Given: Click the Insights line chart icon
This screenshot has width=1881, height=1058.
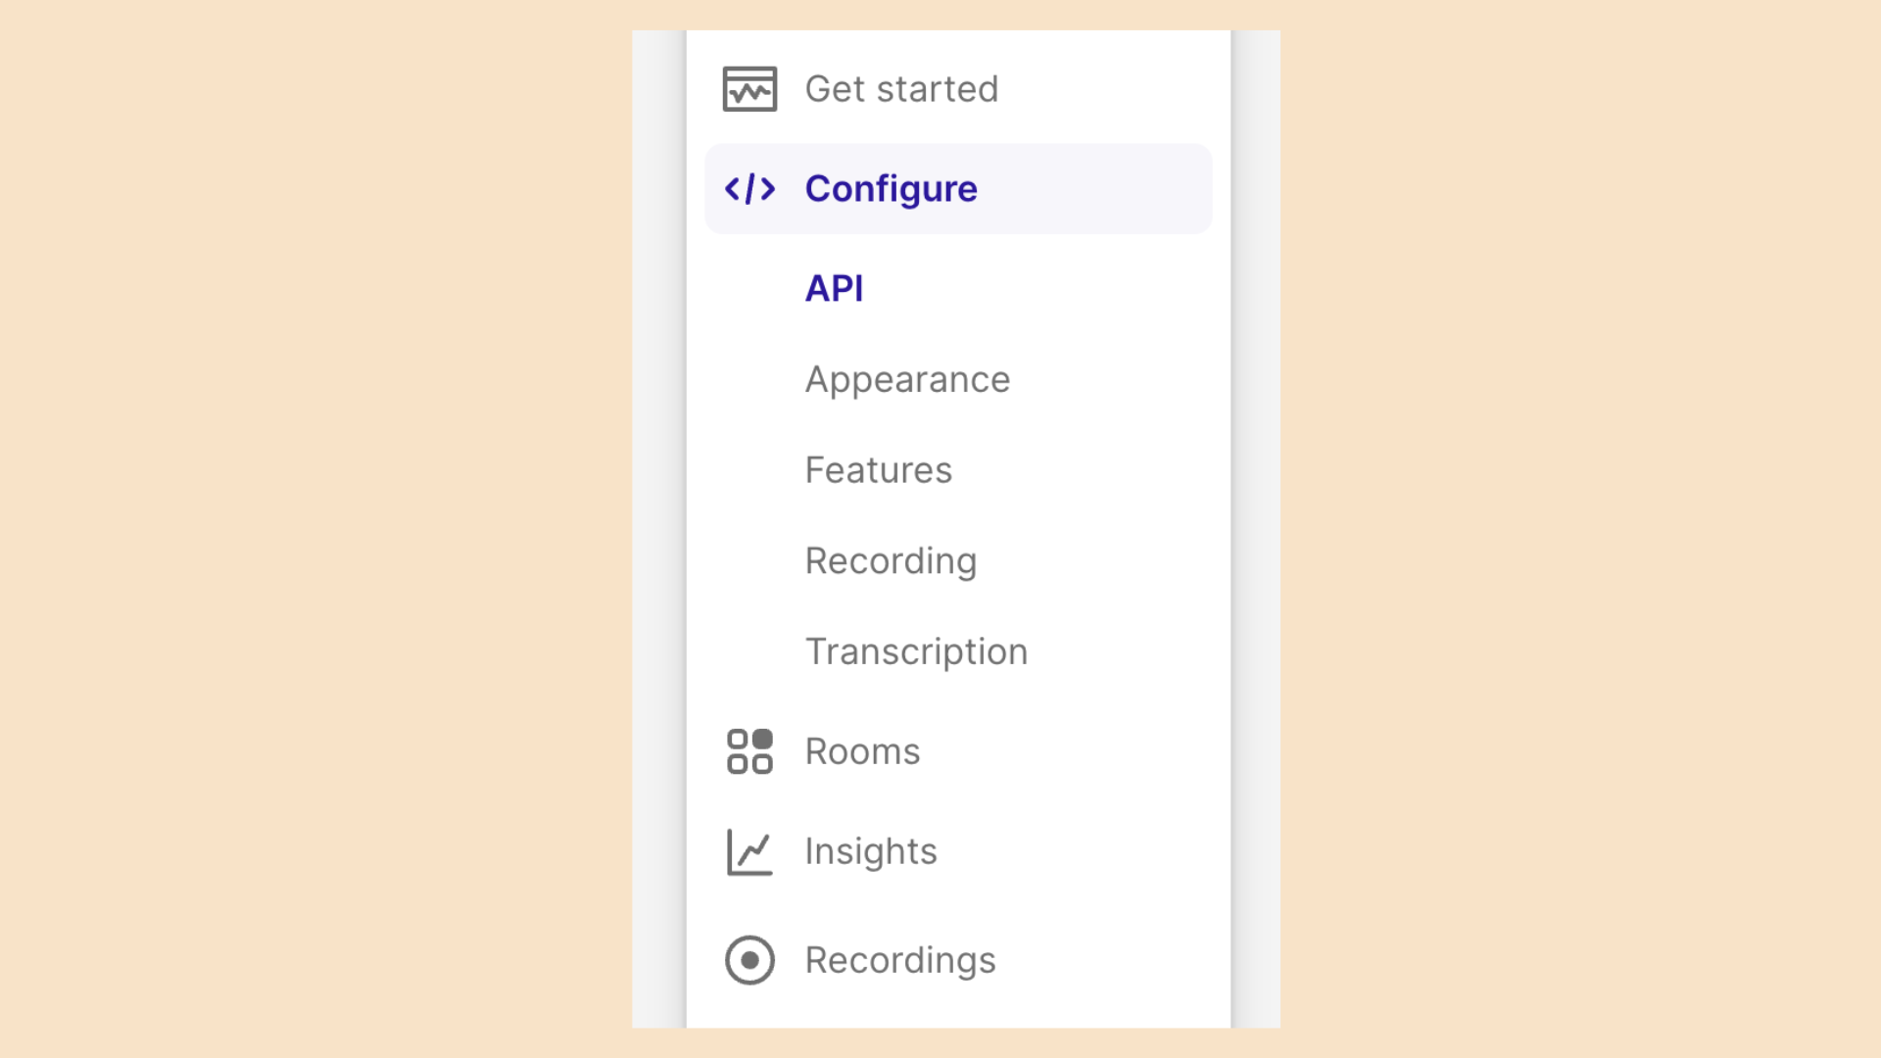Looking at the screenshot, I should 749,851.
